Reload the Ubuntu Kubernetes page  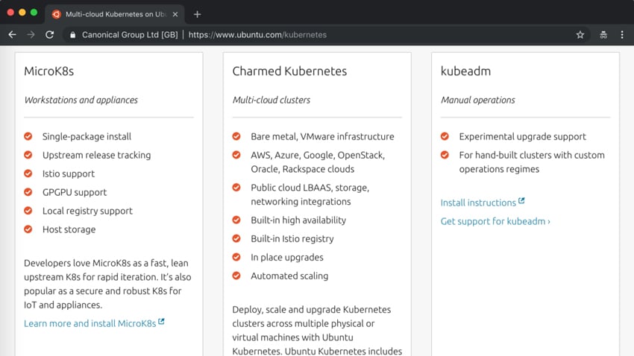click(x=49, y=35)
